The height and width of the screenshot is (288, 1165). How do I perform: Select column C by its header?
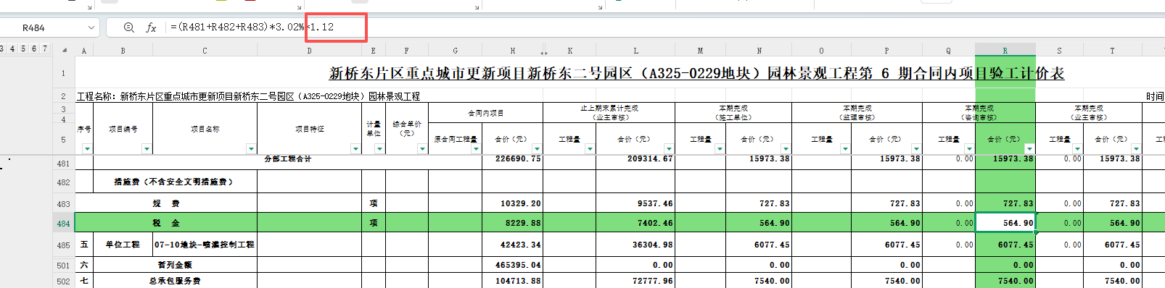[x=205, y=50]
